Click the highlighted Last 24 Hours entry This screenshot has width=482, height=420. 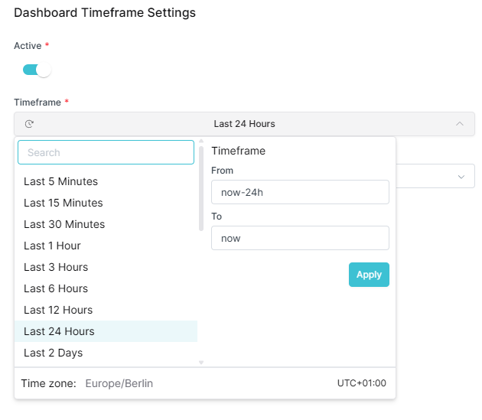click(59, 331)
